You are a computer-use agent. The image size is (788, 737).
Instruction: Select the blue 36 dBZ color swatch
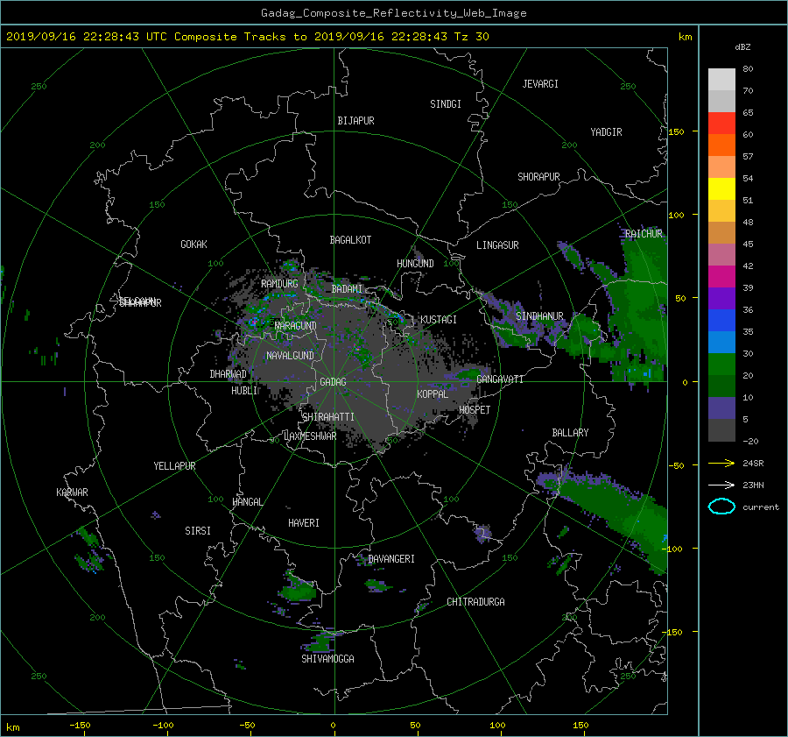tap(721, 321)
